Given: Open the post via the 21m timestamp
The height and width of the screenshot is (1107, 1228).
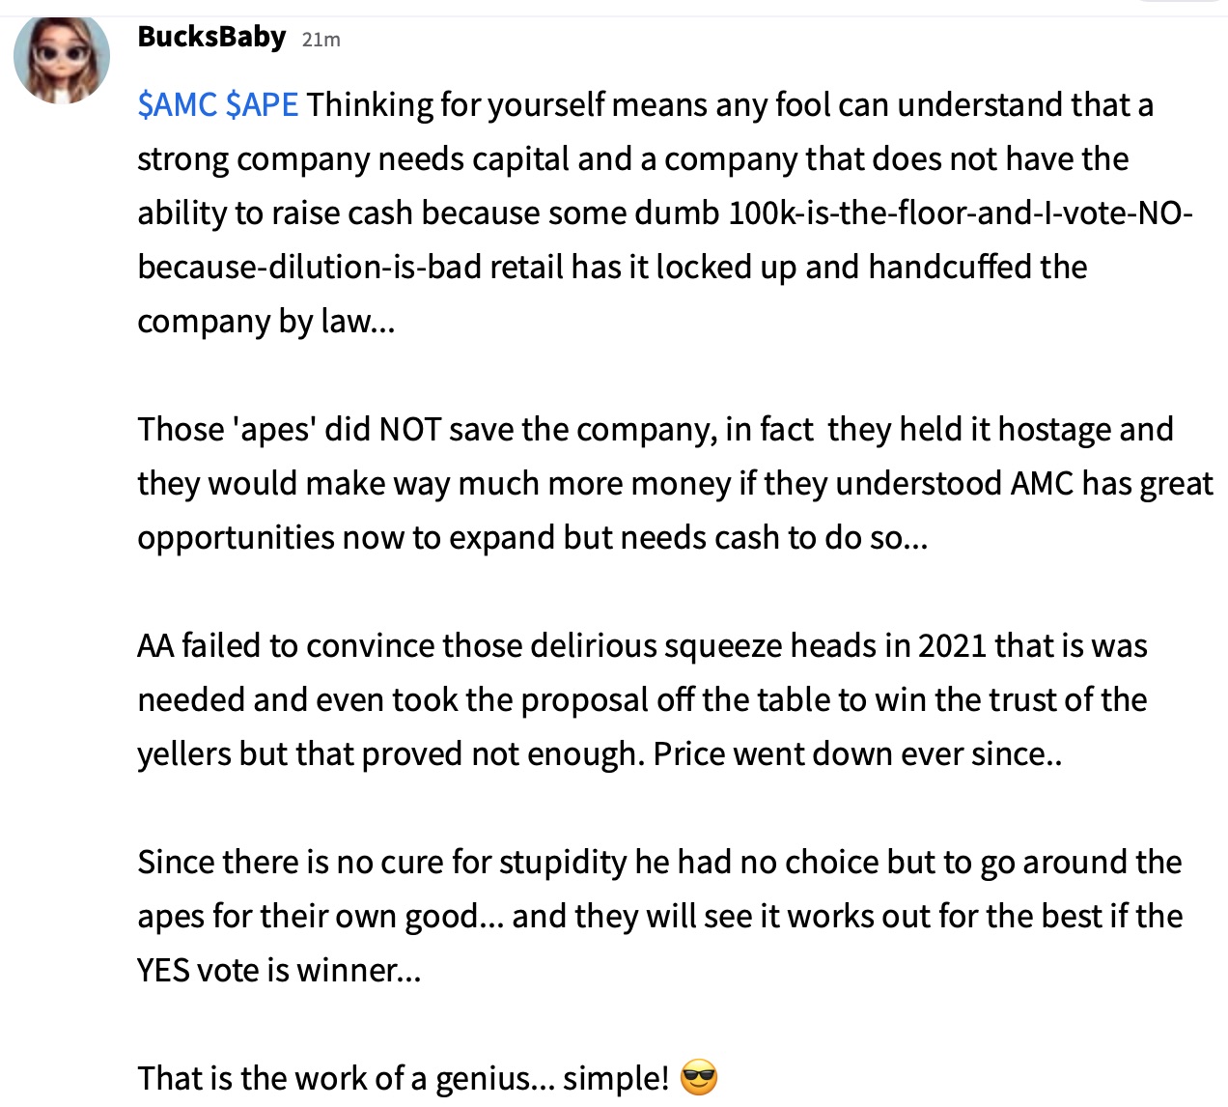Looking at the screenshot, I should (321, 40).
